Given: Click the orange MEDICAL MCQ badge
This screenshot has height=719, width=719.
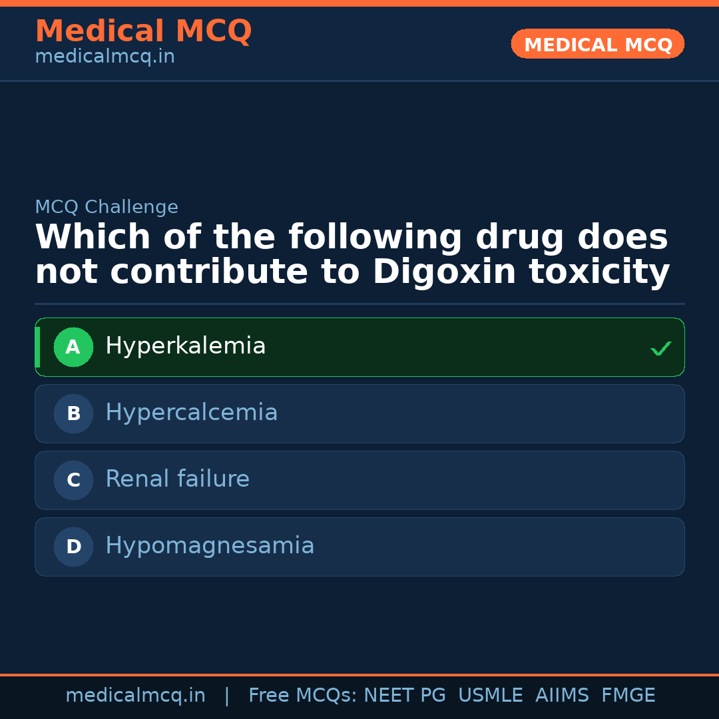Looking at the screenshot, I should click(x=597, y=45).
